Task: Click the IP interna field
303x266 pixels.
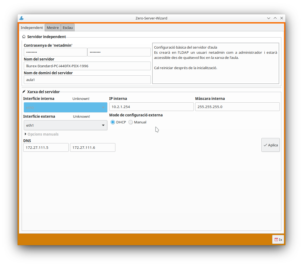Action: tap(151, 107)
